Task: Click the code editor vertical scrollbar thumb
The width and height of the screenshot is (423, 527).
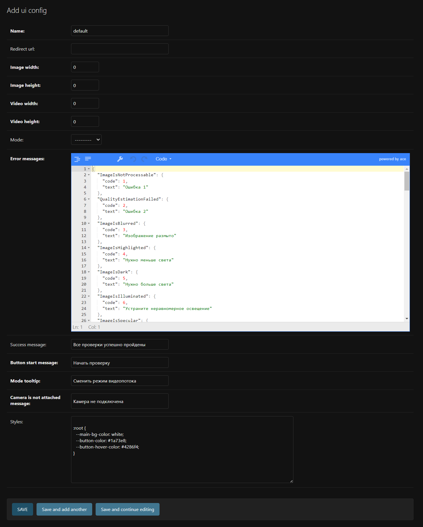Action: click(x=407, y=181)
